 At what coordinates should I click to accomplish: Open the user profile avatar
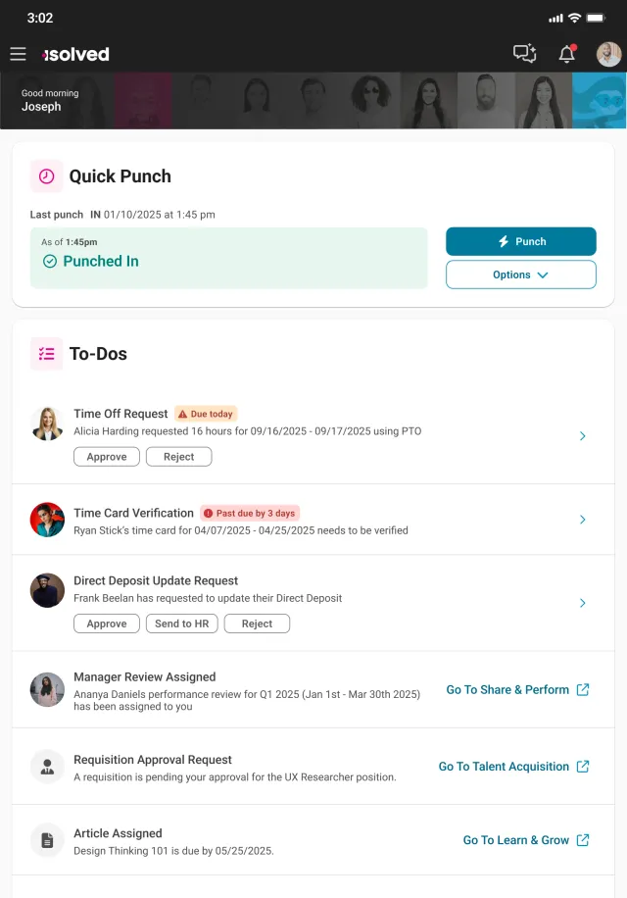coord(608,54)
